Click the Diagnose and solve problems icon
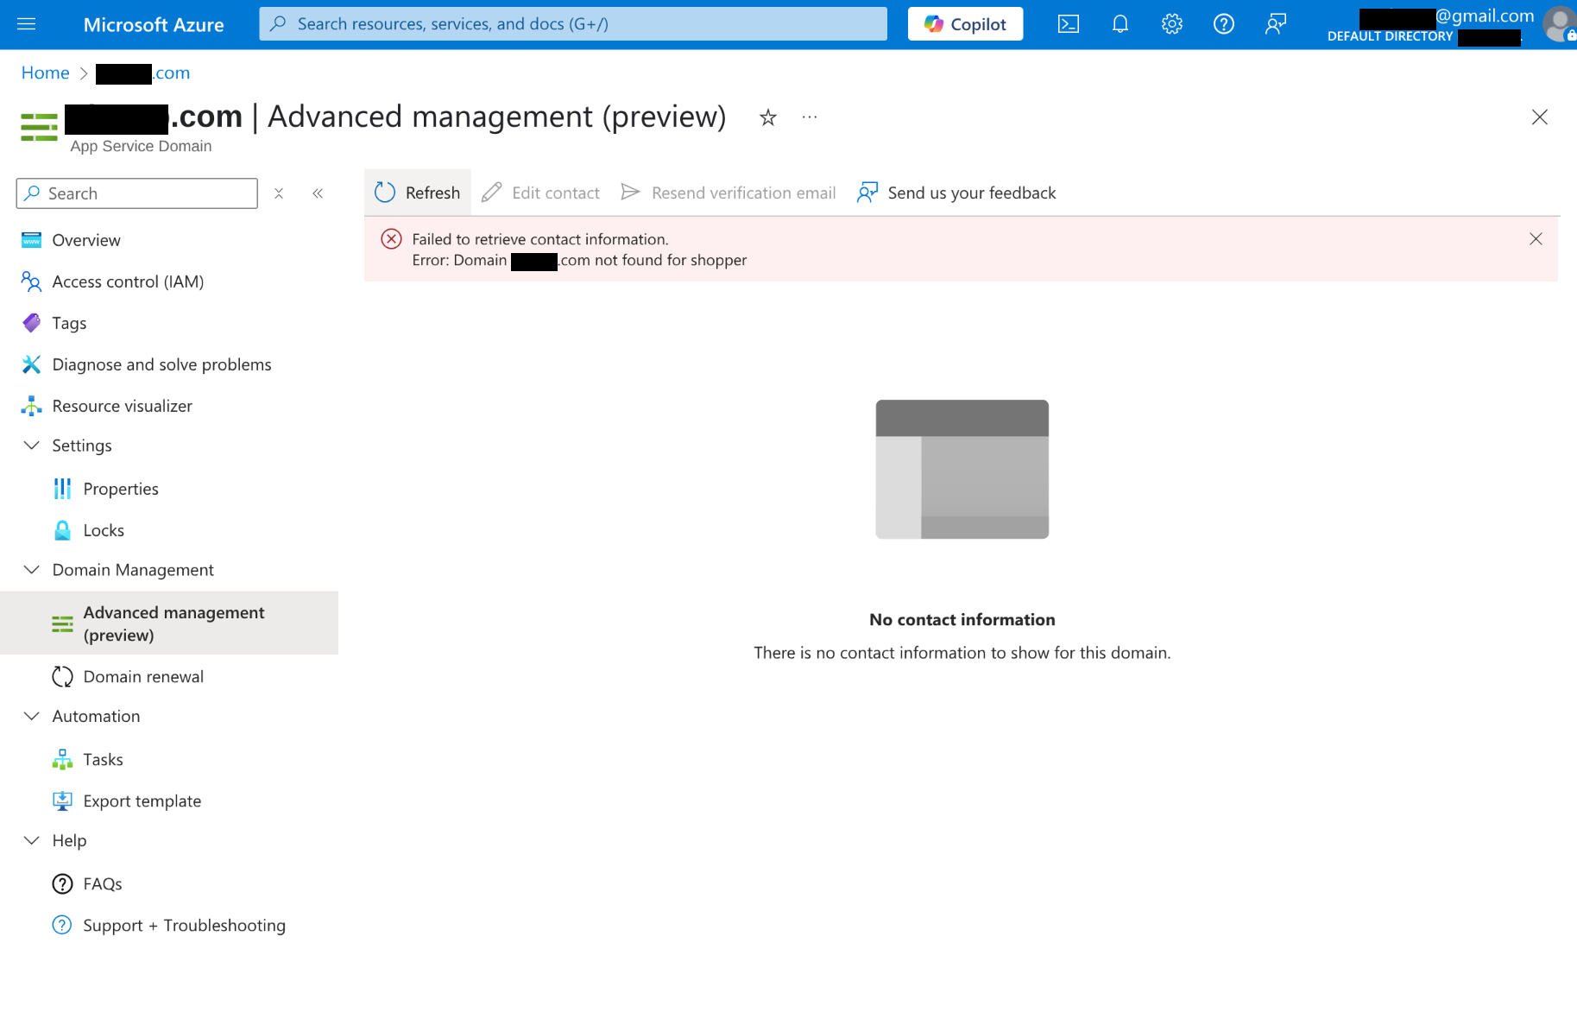This screenshot has width=1577, height=1019. [x=31, y=364]
